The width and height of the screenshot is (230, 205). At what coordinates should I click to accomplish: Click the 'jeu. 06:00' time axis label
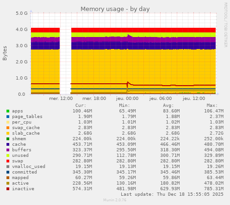tap(161, 99)
